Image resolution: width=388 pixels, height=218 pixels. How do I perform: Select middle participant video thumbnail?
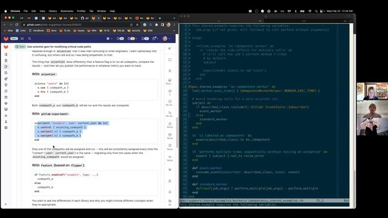tap(372, 109)
